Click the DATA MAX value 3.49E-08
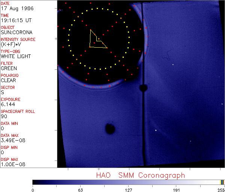 [11, 140]
